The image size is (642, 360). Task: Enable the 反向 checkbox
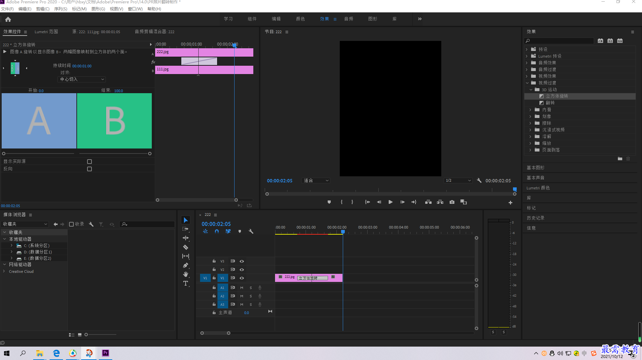coord(89,169)
